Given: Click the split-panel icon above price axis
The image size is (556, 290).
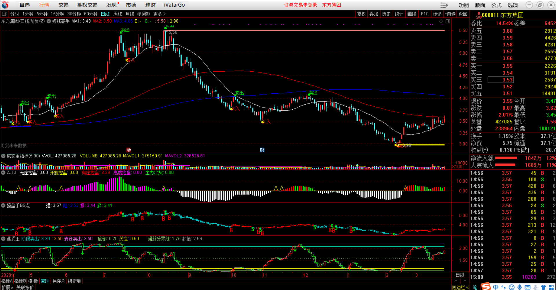Looking at the screenshot, I should pos(448,21).
